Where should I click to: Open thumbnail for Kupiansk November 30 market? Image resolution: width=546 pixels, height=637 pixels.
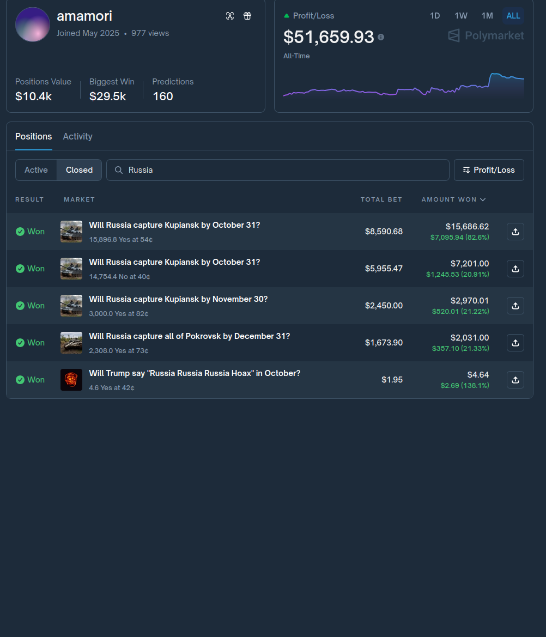71,306
